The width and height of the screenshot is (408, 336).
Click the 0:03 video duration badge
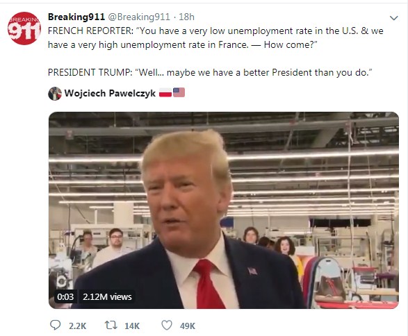[65, 296]
